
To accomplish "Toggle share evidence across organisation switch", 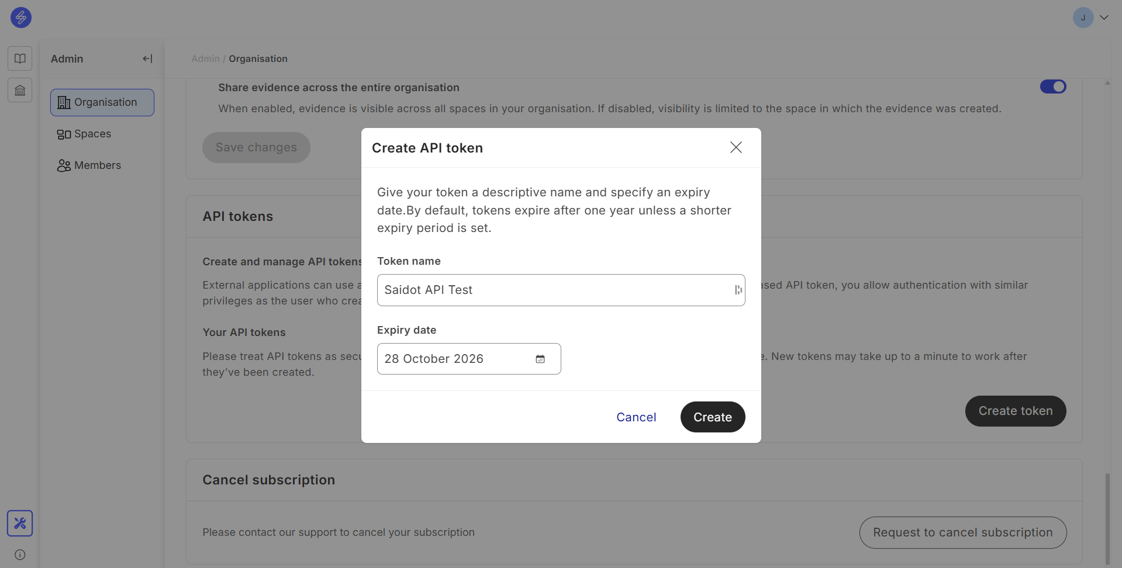I will (x=1052, y=87).
